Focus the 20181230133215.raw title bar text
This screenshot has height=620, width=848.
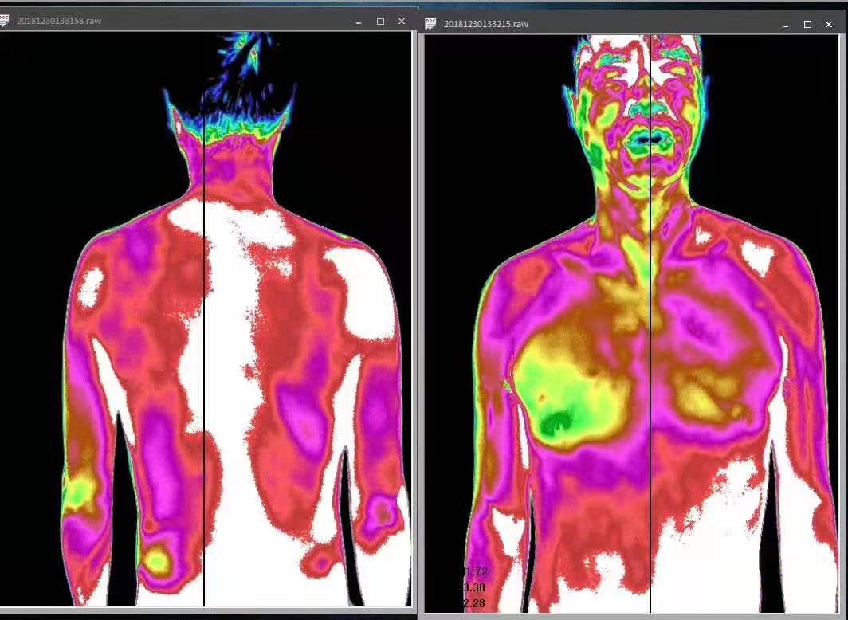[x=486, y=24]
